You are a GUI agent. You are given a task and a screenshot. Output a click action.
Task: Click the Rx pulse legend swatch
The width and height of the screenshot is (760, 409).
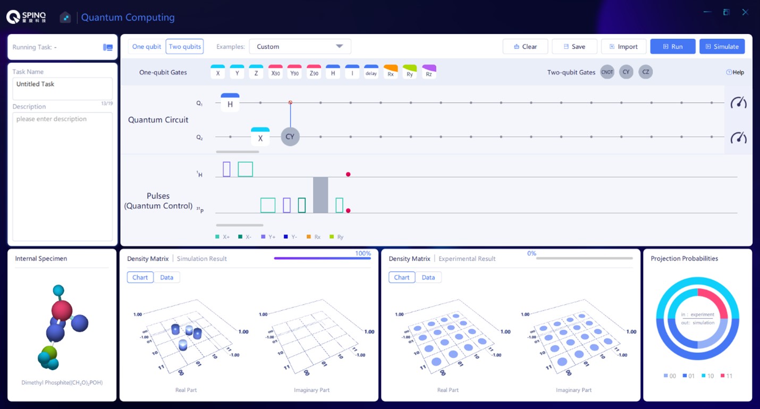click(309, 237)
